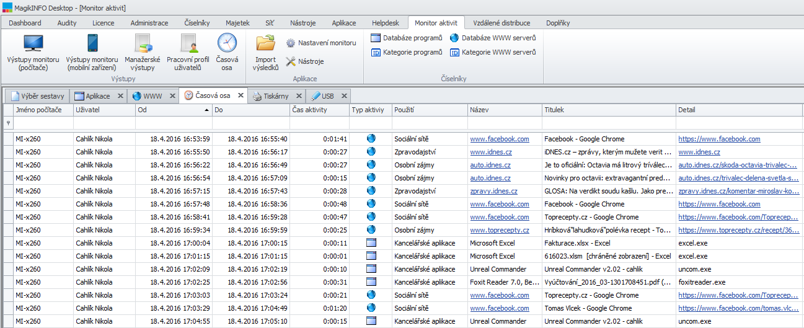Open the Číselníky ribbon tab
804x328 pixels.
pyautogui.click(x=197, y=23)
